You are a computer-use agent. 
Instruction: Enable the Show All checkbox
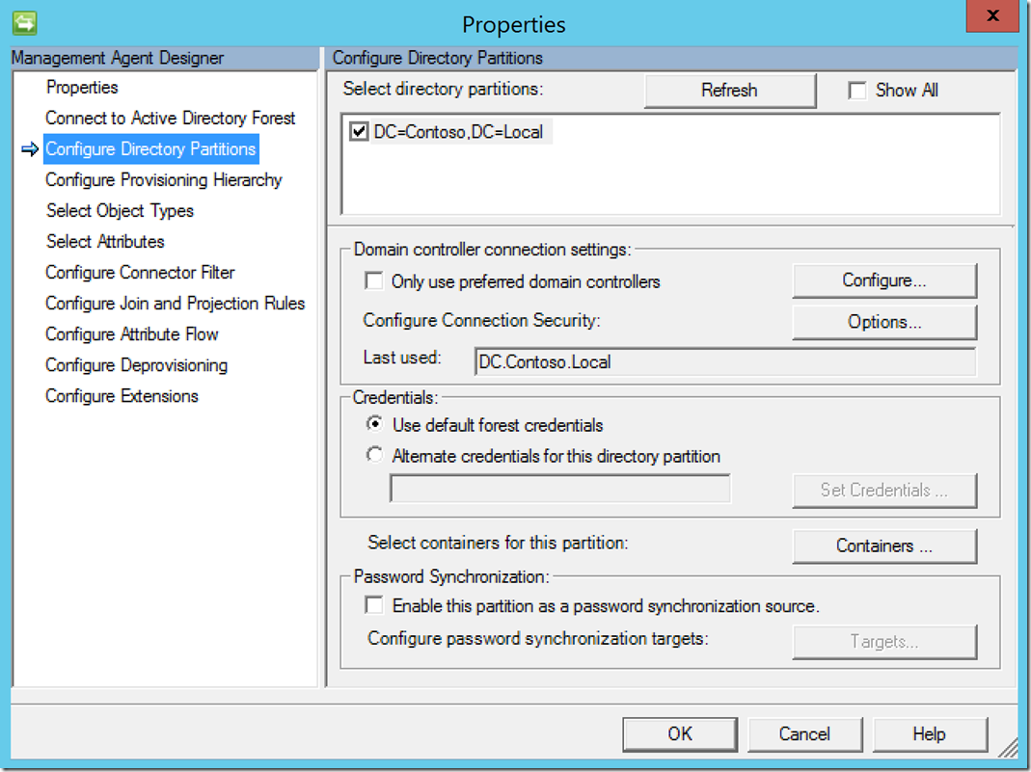[x=857, y=91]
